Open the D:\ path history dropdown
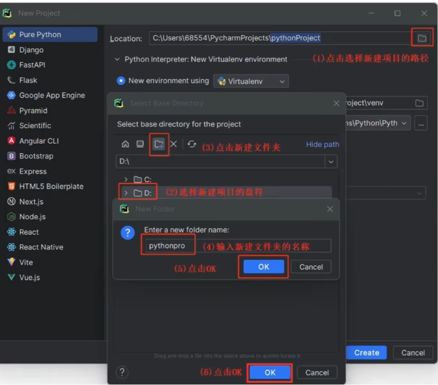The height and width of the screenshot is (385, 438). tap(331, 161)
